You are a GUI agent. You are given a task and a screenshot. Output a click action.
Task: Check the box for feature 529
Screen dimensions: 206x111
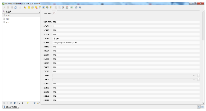[4, 15]
